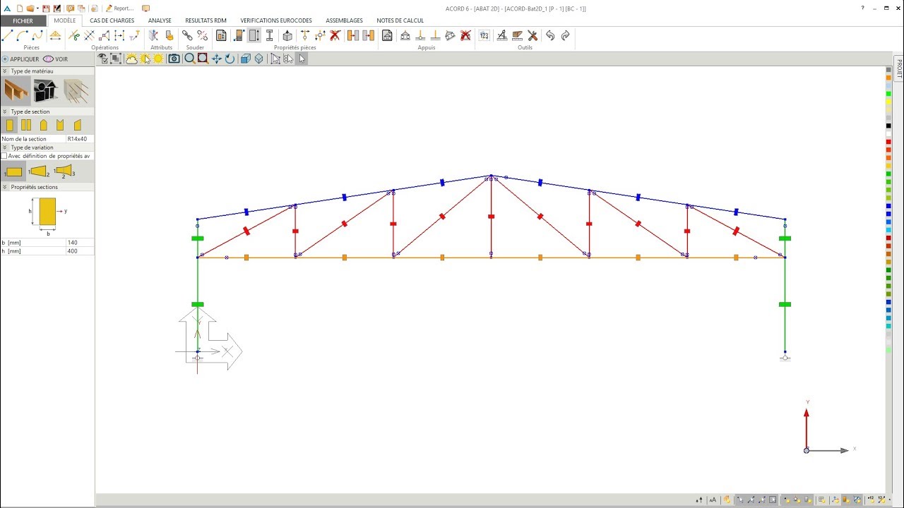The image size is (904, 508).
Task: Collapse the 'Type de matériau' section
Action: point(5,71)
